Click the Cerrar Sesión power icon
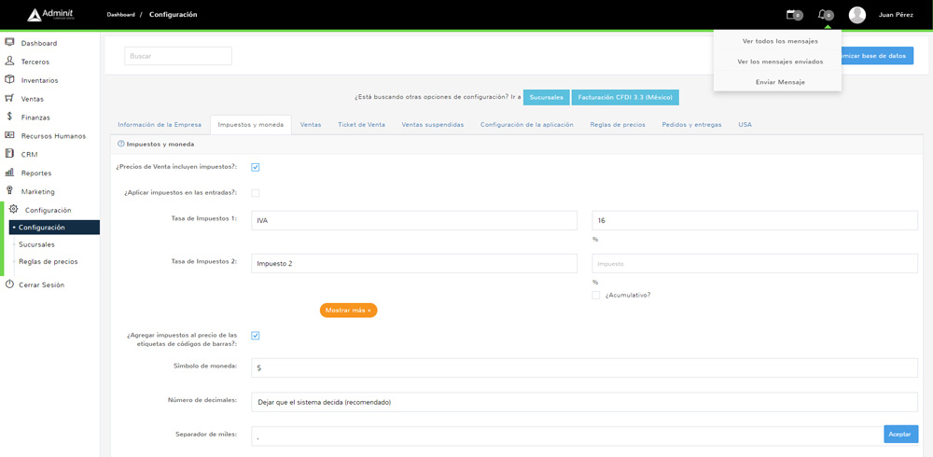Screen dimensions: 933x457 pyautogui.click(x=9, y=284)
